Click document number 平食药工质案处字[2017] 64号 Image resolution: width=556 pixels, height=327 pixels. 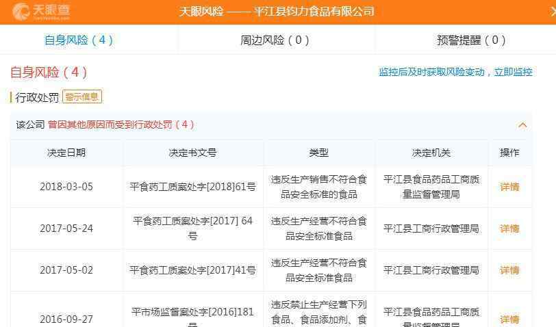[192, 228]
